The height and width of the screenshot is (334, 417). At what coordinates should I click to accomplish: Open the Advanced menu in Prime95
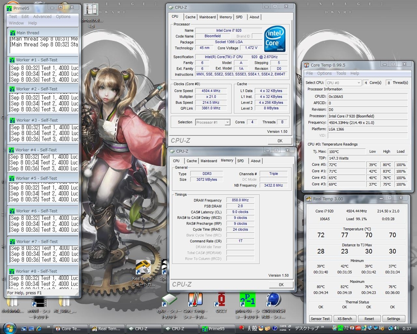point(42,17)
